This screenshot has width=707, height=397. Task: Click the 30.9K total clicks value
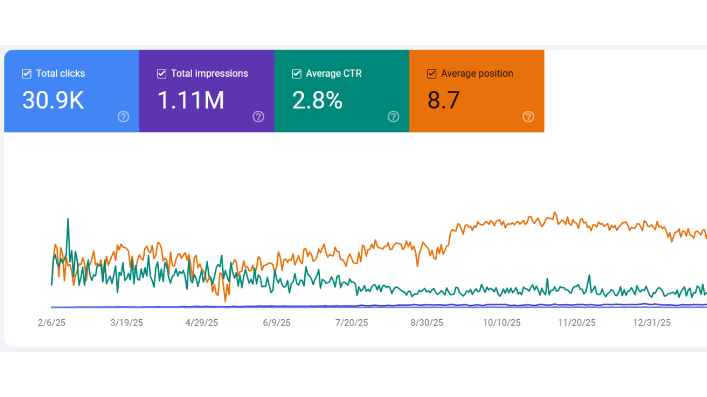[53, 100]
